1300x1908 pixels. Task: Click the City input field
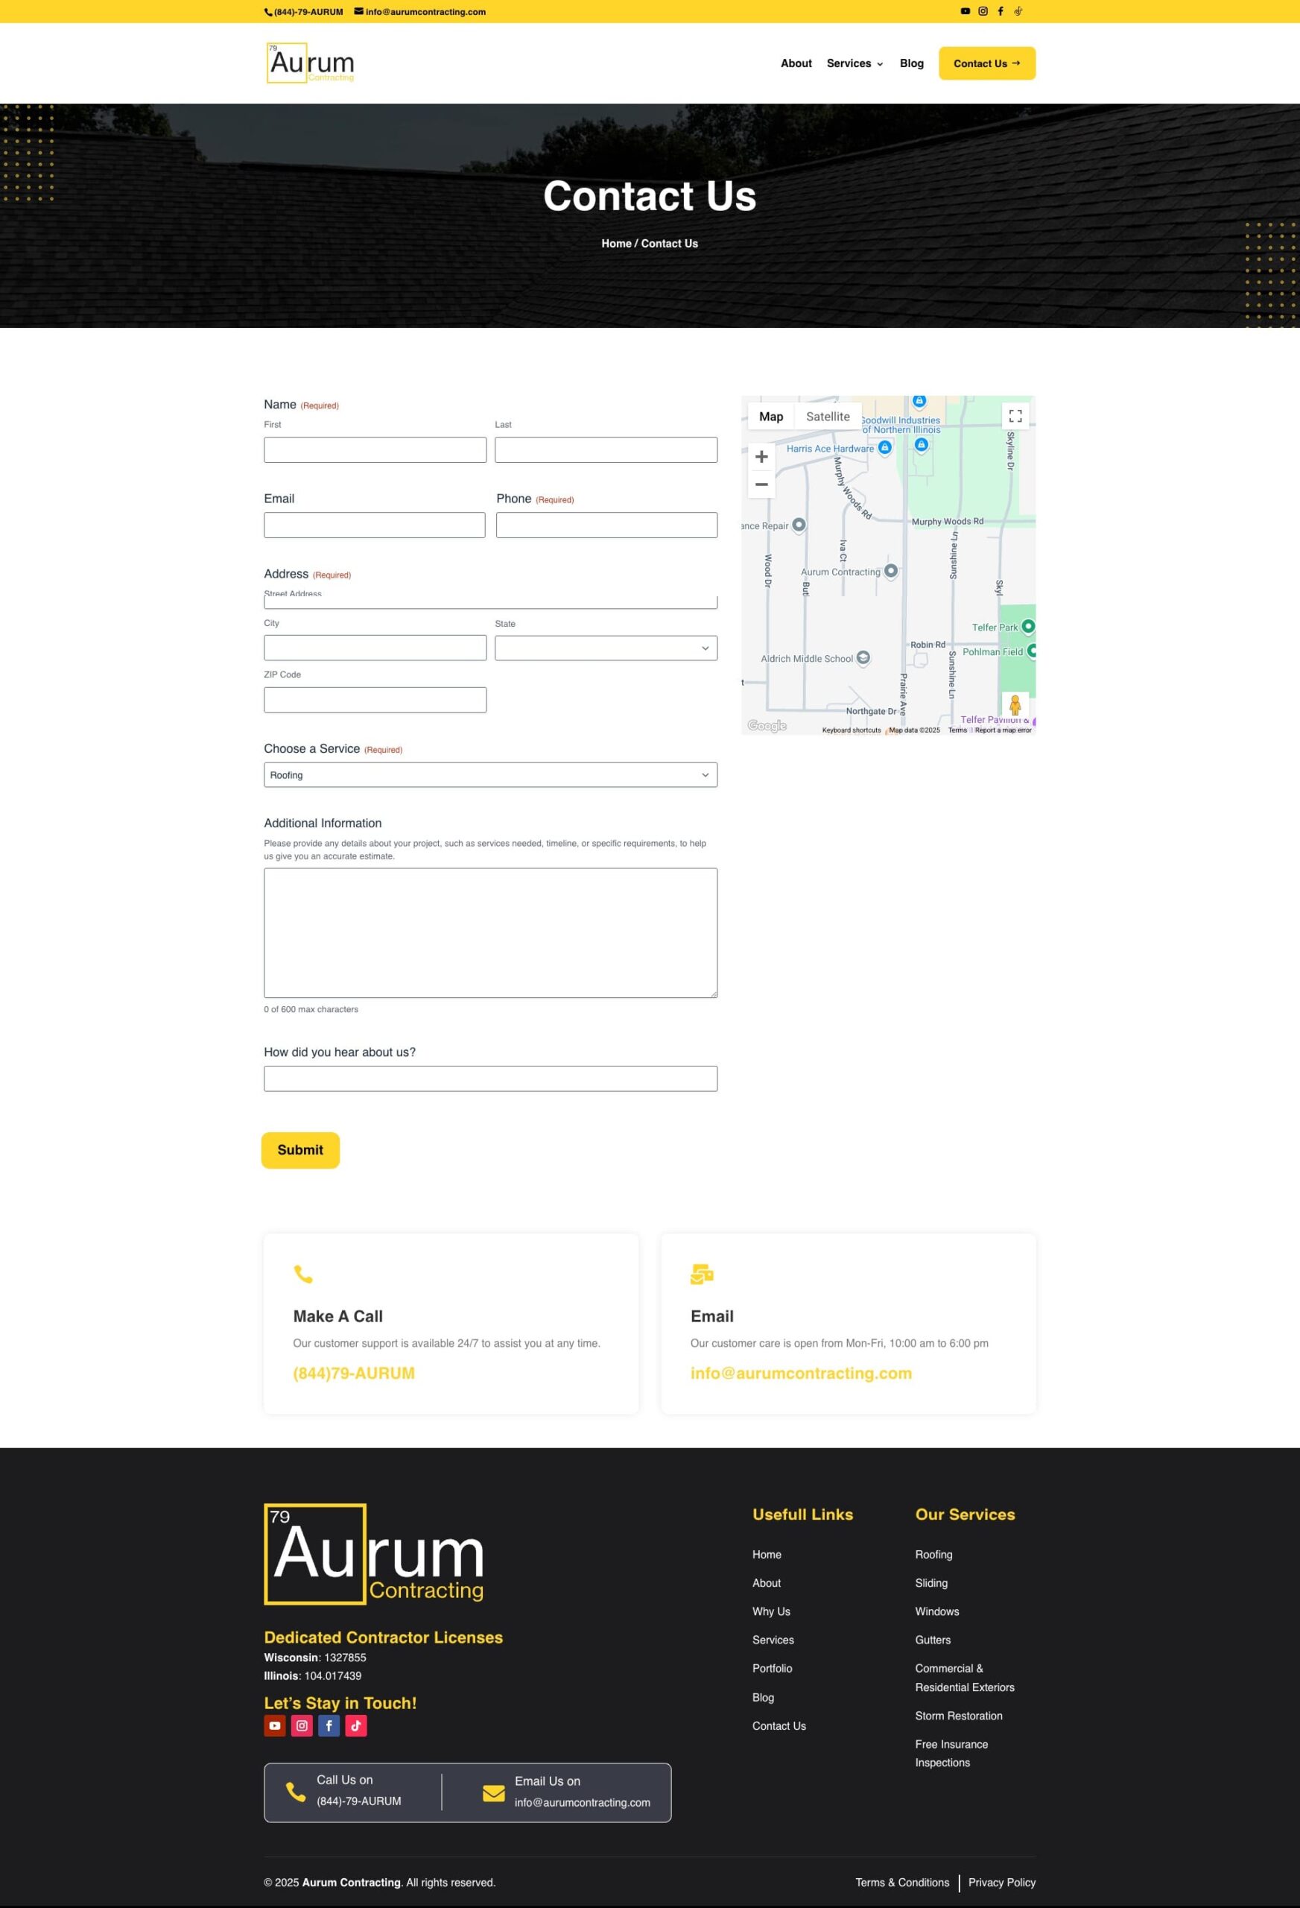coord(375,648)
